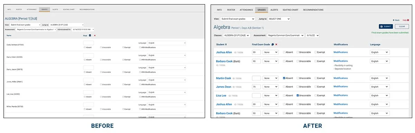This screenshot has width=415, height=133.
Task: Open Lisa Lee's Language dropdown in After panel
Action: (380, 96)
